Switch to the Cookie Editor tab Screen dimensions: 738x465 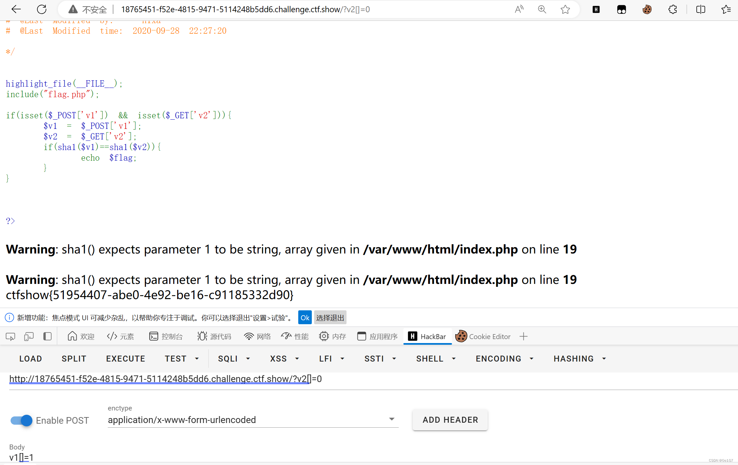483,336
